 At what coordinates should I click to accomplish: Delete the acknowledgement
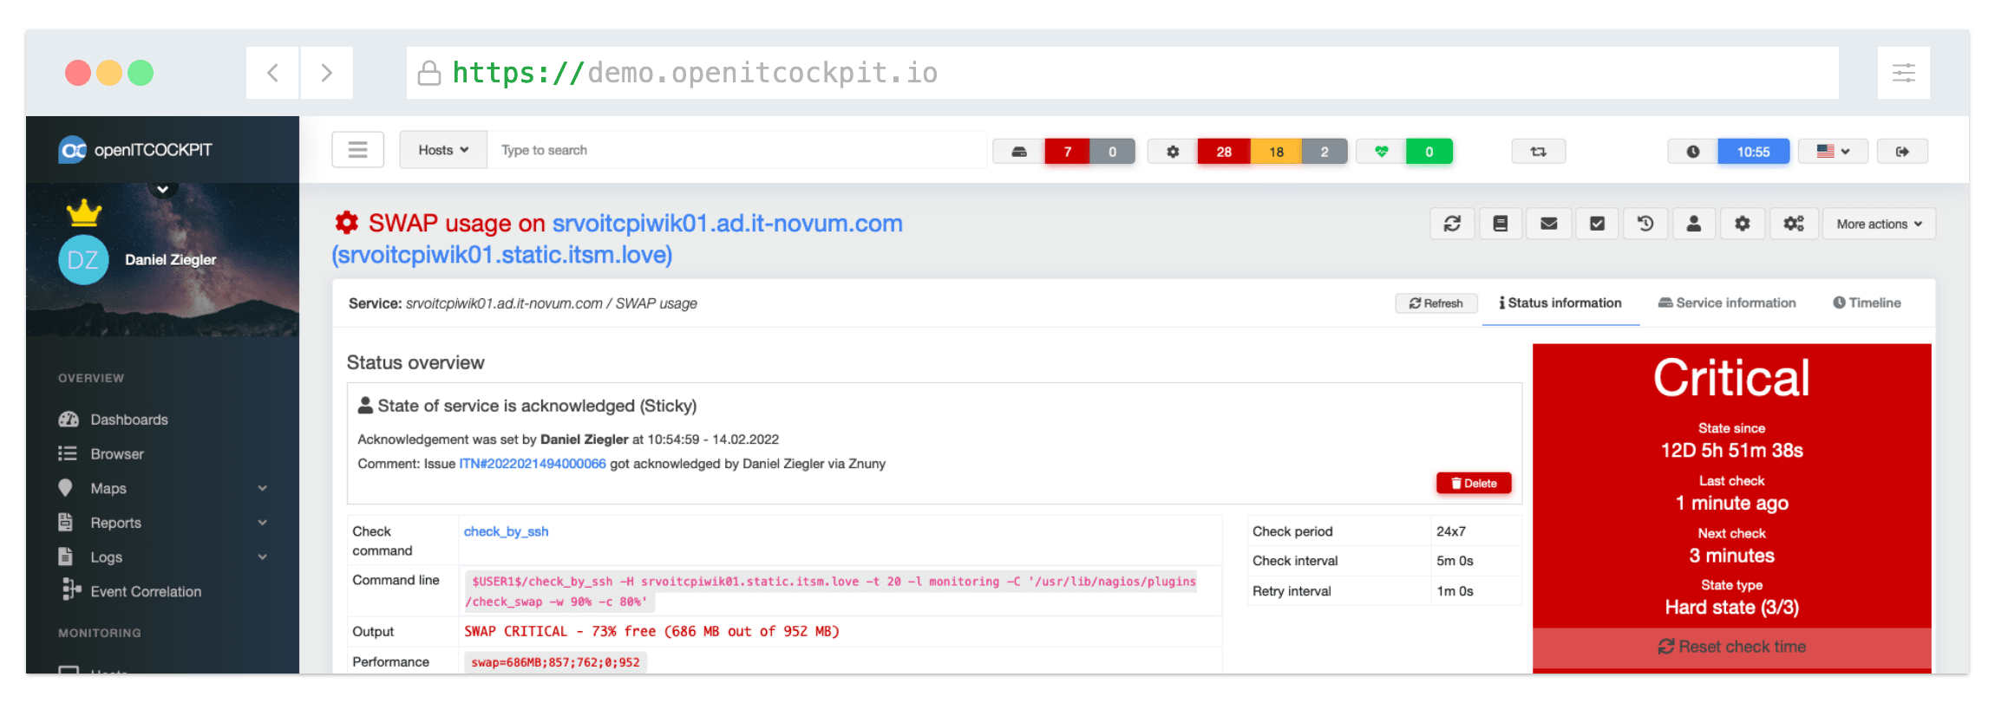(1474, 484)
